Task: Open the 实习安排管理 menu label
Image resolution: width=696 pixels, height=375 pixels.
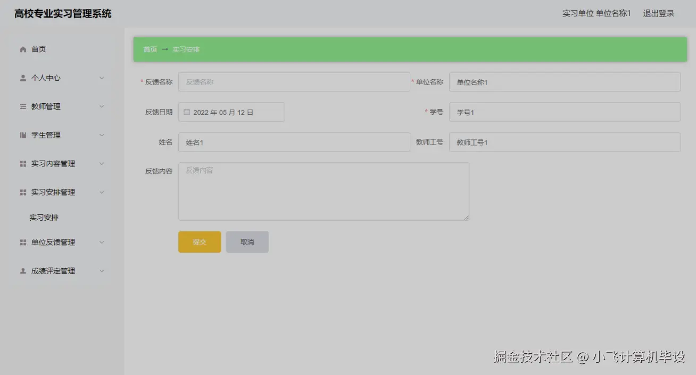Action: (x=53, y=193)
